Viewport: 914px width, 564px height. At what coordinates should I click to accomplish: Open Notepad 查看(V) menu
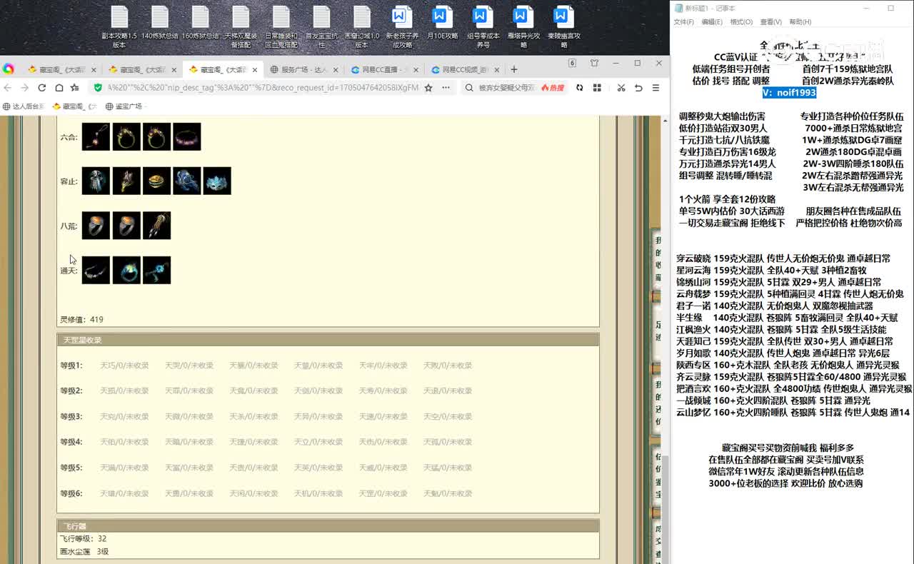tap(770, 22)
